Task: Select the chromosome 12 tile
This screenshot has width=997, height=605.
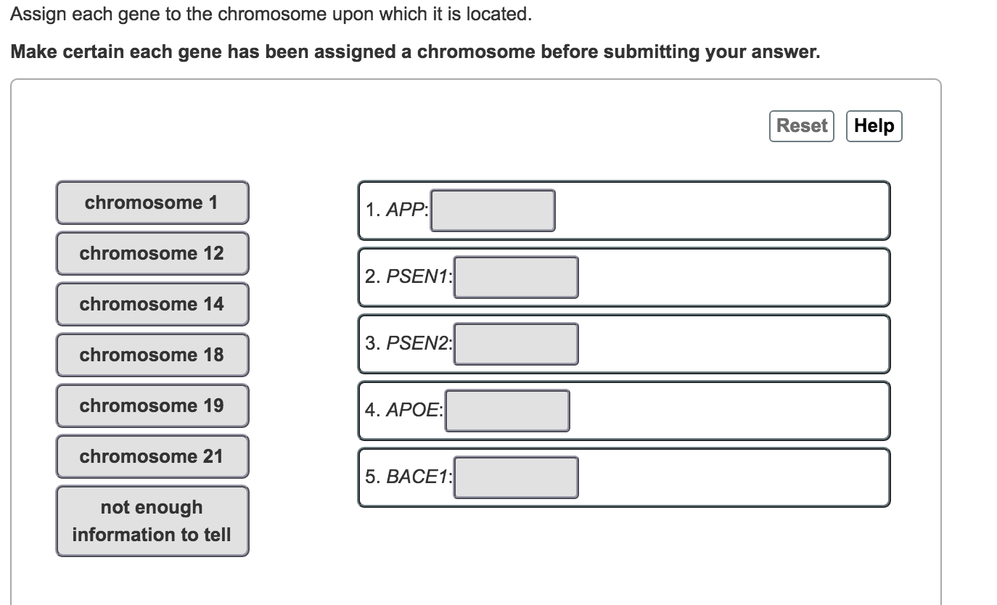Action: coord(152,253)
